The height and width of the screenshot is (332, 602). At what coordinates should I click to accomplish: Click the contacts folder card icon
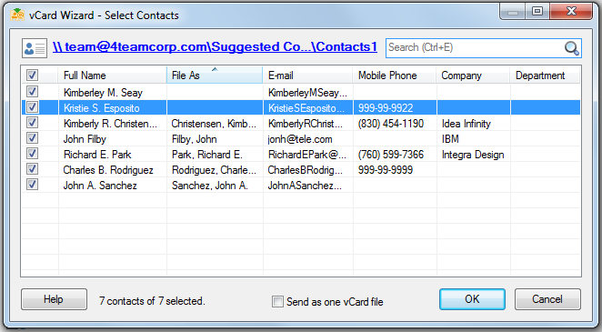coord(35,48)
